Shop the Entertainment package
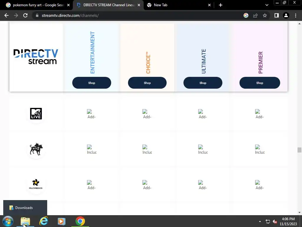The height and width of the screenshot is (227, 302). coord(92,83)
